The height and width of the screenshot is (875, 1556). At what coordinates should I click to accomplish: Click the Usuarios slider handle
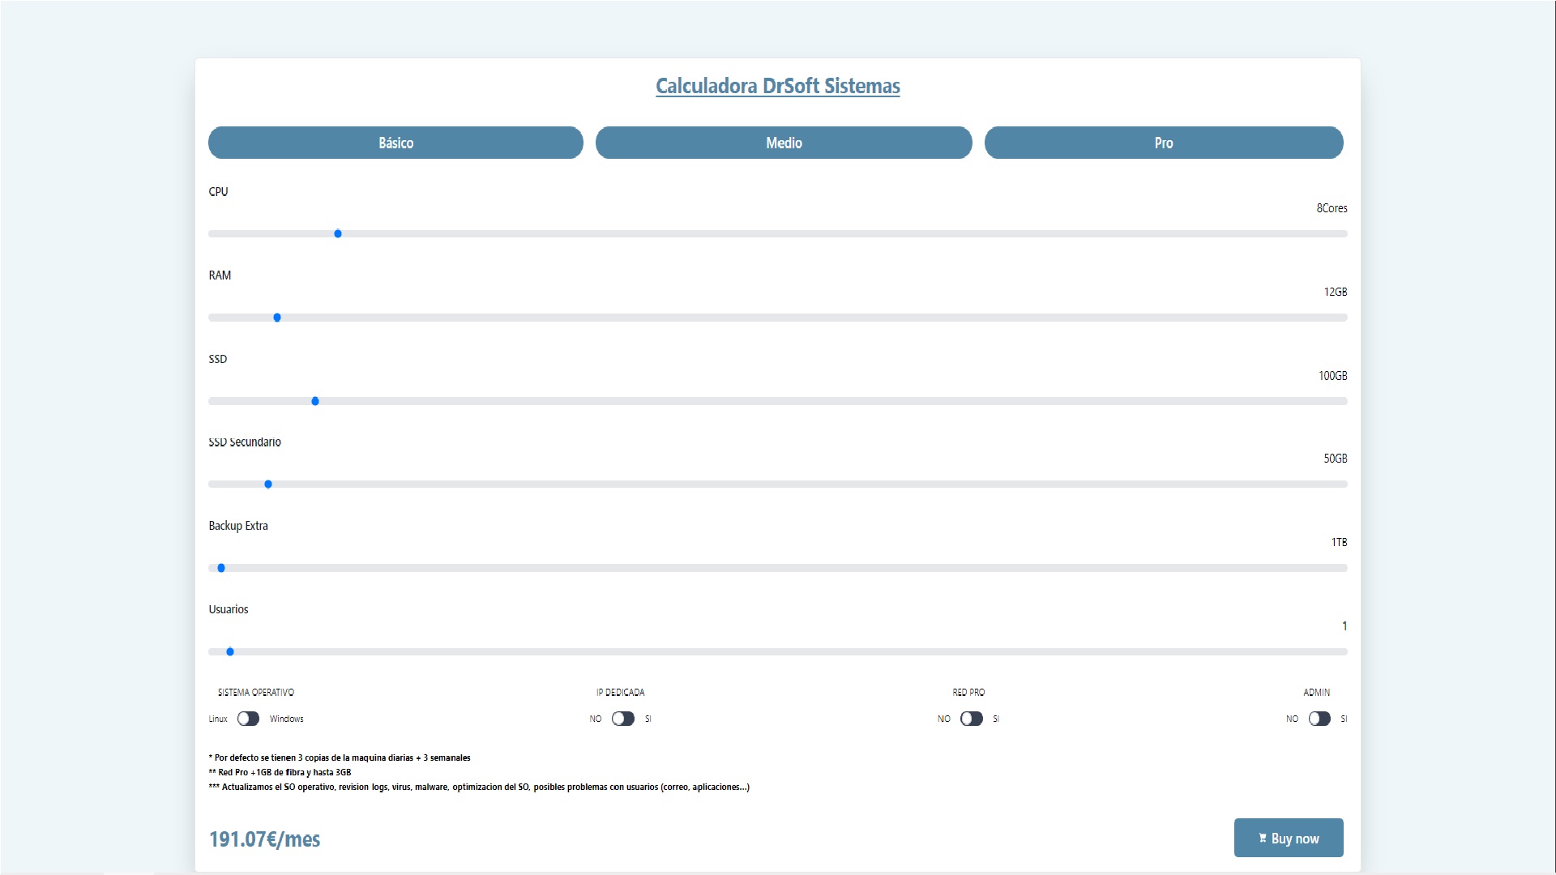(x=230, y=651)
